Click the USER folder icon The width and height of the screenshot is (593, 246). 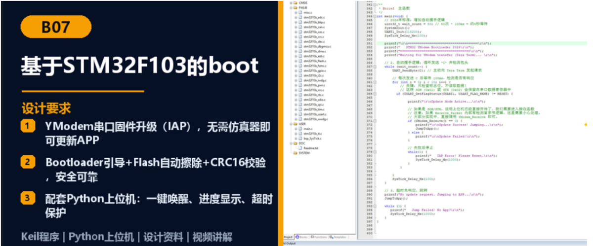click(x=295, y=124)
